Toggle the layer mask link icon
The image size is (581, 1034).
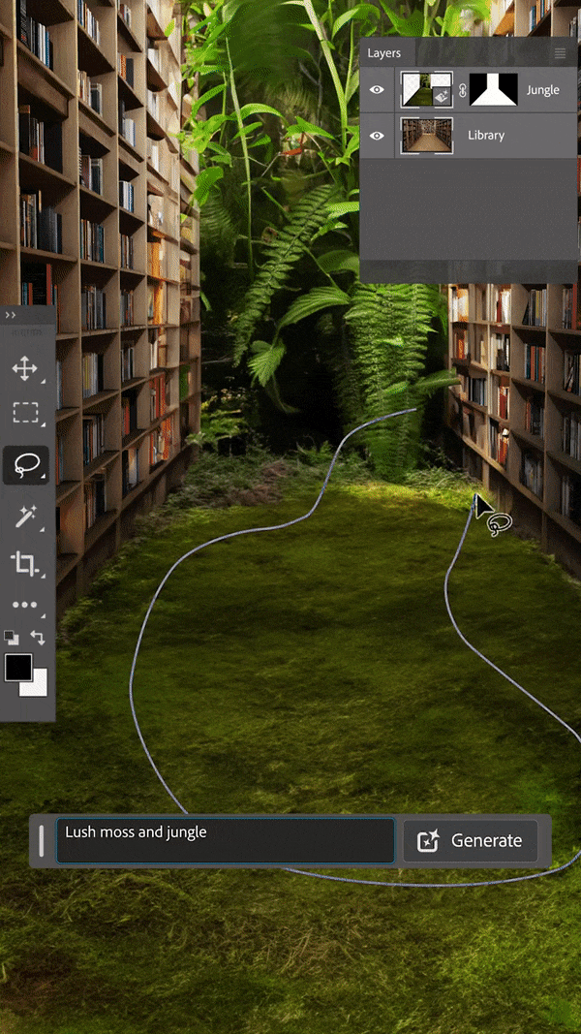click(462, 90)
